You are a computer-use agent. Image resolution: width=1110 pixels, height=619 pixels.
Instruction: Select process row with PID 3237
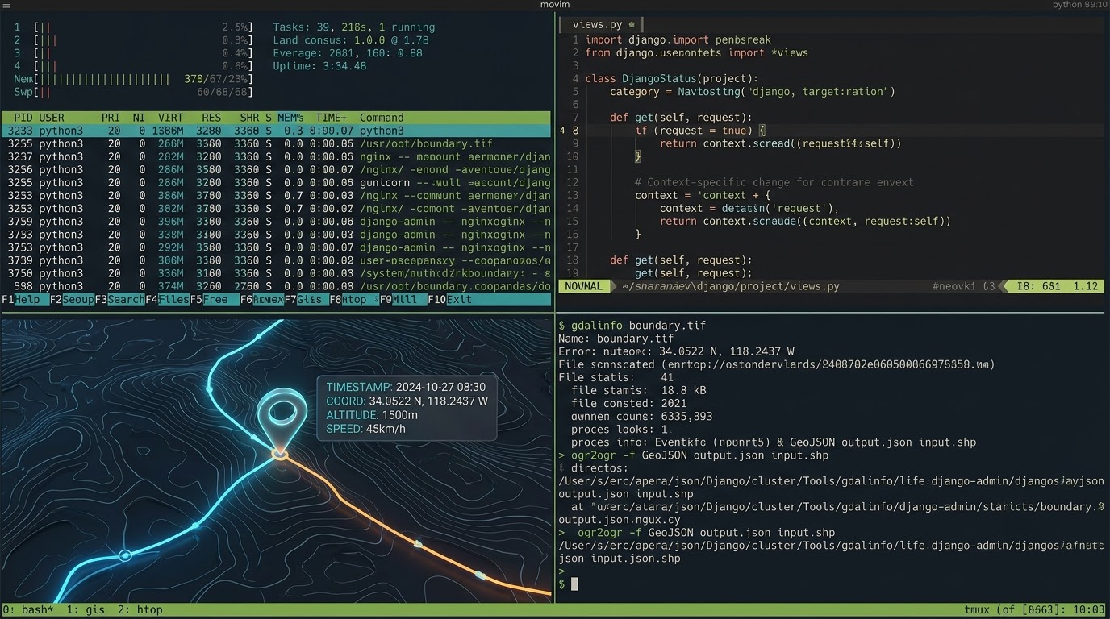point(277,156)
